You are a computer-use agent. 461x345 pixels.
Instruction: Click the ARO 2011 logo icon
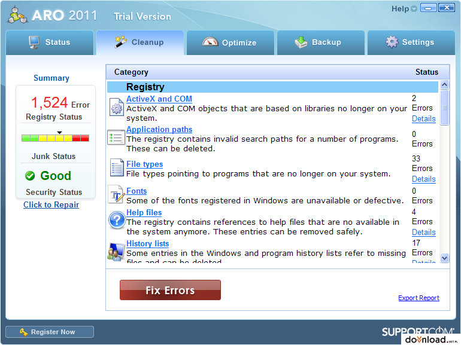pyautogui.click(x=17, y=16)
